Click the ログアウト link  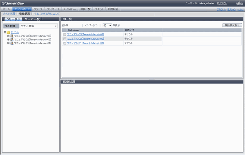[x=222, y=3]
